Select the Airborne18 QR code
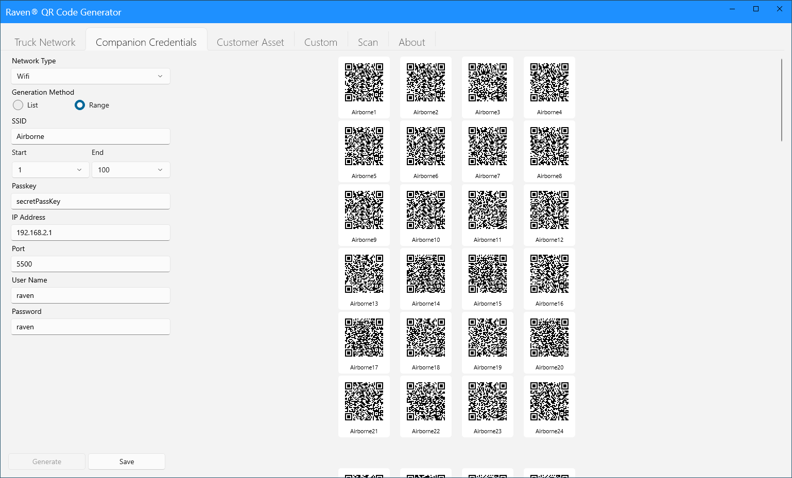Viewport: 792px width, 478px height. pos(426,343)
